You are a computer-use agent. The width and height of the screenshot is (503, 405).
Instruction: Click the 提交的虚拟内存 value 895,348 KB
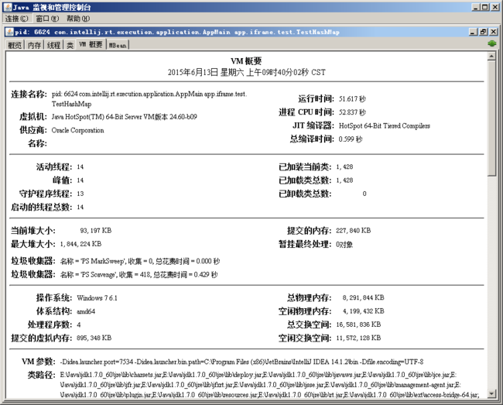(94, 338)
